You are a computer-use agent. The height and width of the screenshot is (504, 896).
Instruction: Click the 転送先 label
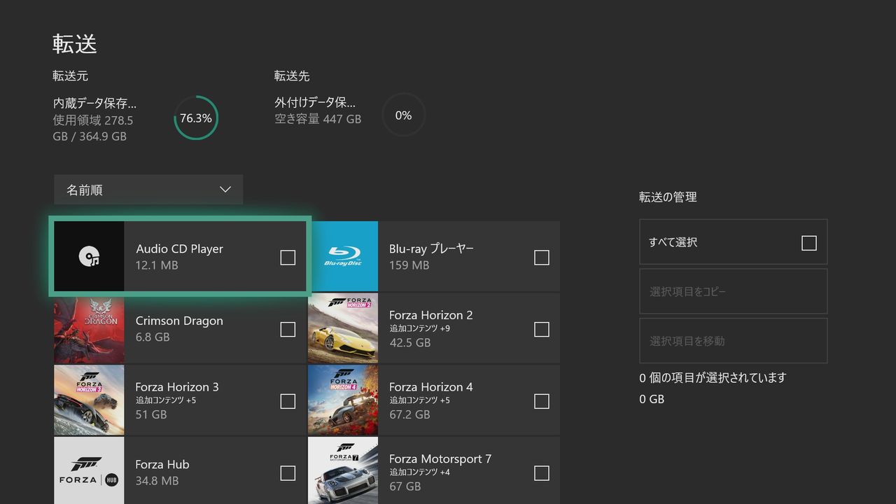pyautogui.click(x=292, y=76)
